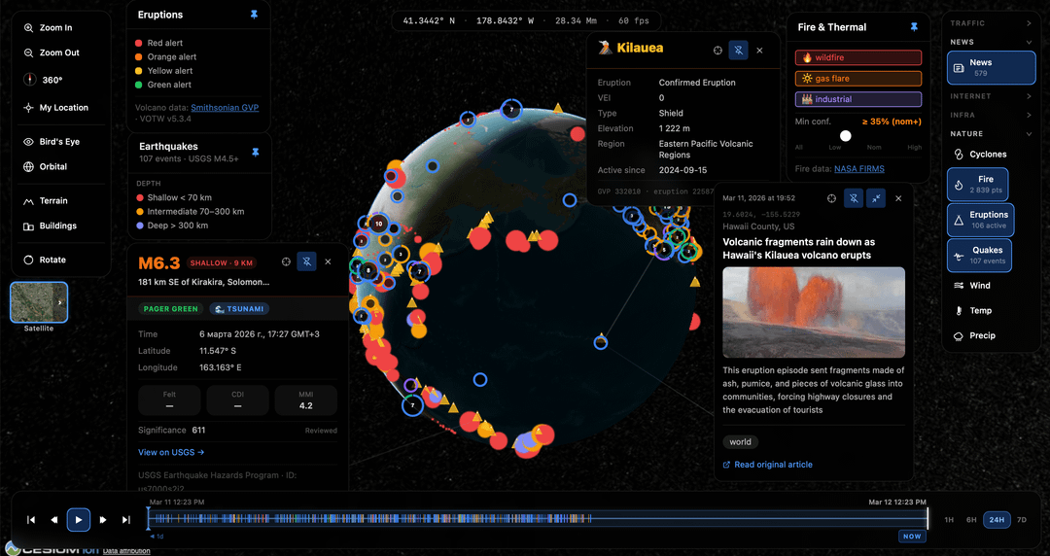The image size is (1050, 556).
Task: Toggle the wildfire filter chip
Action: (x=857, y=58)
